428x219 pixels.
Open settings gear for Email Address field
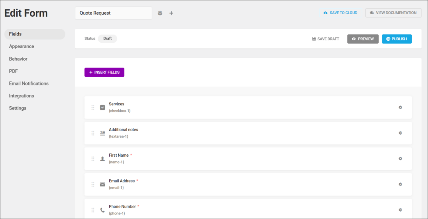400,184
